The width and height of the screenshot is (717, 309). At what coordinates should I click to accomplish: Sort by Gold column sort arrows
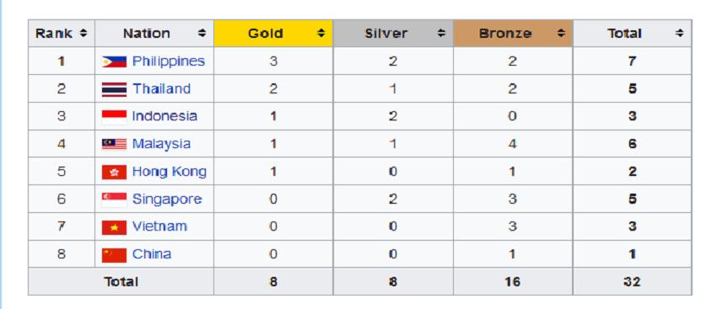tap(321, 33)
